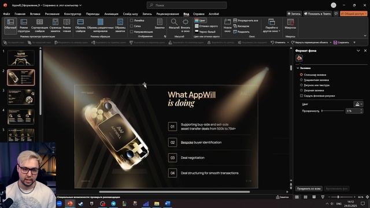This screenshot has height=208, width=370.
Task: Select slide 4 thumbnail
Action: [x=21, y=117]
